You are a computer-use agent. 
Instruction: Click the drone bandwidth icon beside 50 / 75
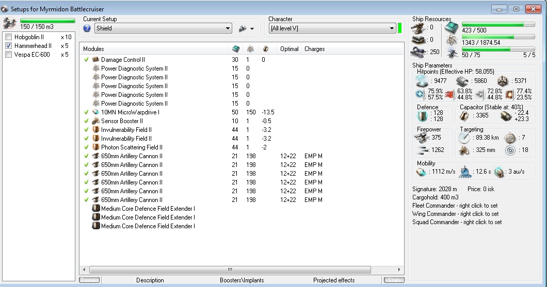pyautogui.click(x=452, y=52)
